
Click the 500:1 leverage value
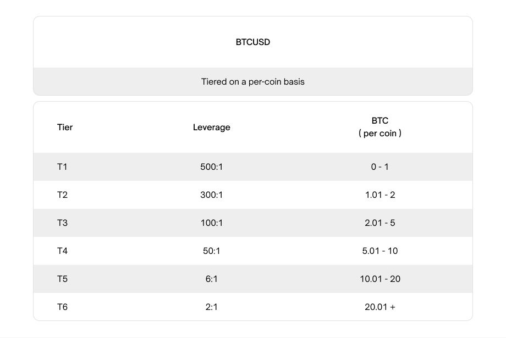[211, 167]
